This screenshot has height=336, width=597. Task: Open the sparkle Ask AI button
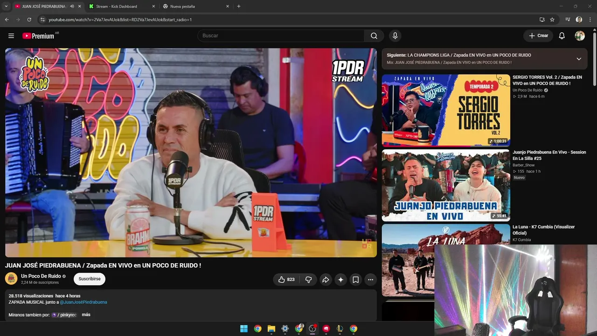point(340,280)
